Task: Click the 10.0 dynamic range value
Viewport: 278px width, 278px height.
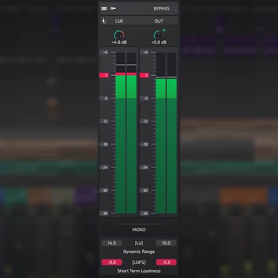Action: (166, 243)
